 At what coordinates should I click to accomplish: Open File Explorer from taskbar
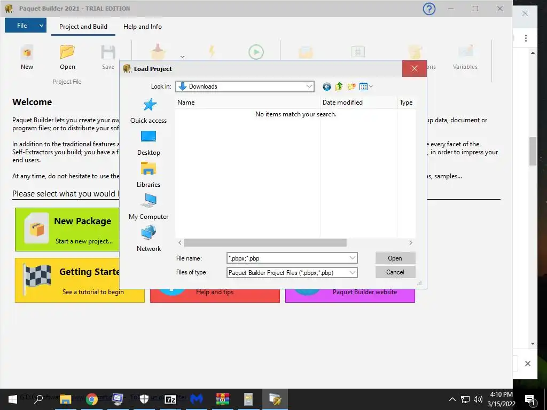[x=65, y=399]
